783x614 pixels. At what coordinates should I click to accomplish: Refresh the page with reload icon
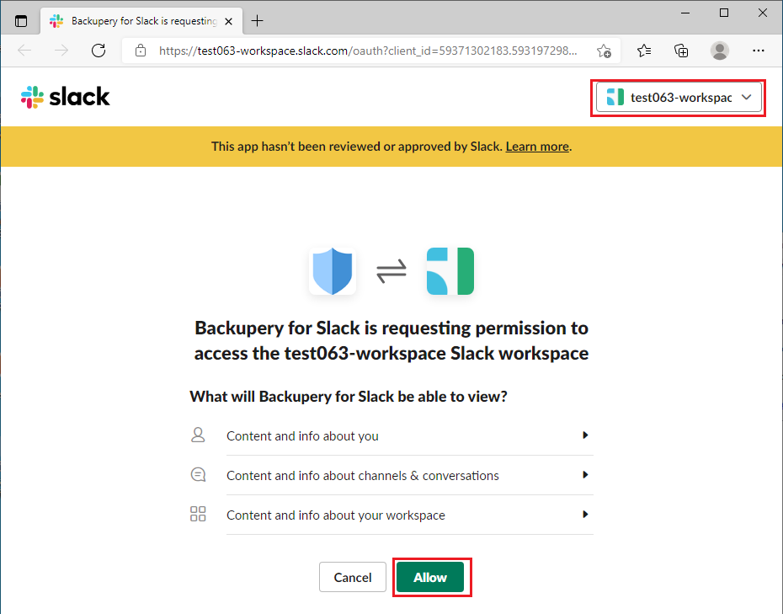[99, 51]
